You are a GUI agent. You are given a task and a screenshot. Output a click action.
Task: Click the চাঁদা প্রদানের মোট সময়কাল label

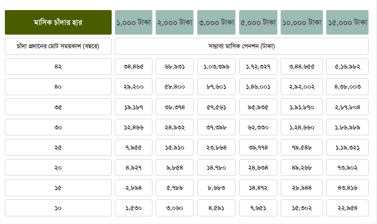pyautogui.click(x=58, y=46)
